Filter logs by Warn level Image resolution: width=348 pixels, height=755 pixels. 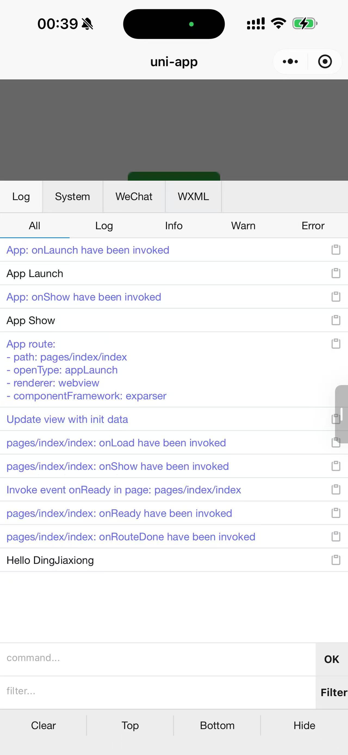point(243,226)
